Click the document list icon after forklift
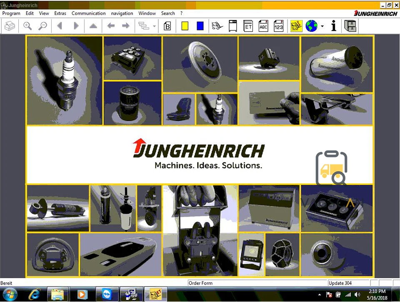The image size is (400, 302). tap(232, 26)
